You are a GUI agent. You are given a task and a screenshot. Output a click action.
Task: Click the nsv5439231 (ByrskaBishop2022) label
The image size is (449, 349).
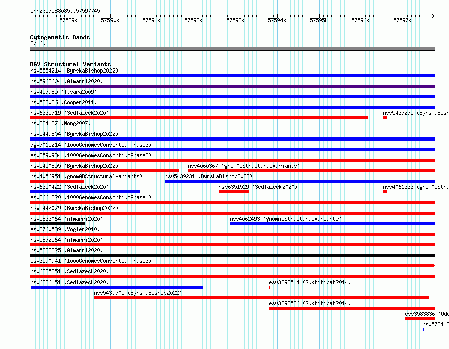coord(208,176)
